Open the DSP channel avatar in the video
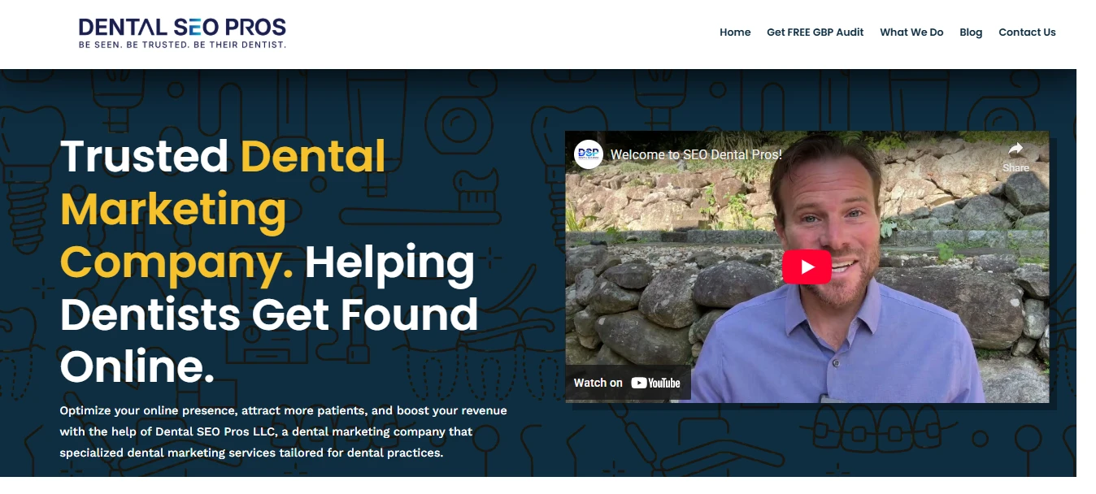This screenshot has height=494, width=1096. pos(588,154)
